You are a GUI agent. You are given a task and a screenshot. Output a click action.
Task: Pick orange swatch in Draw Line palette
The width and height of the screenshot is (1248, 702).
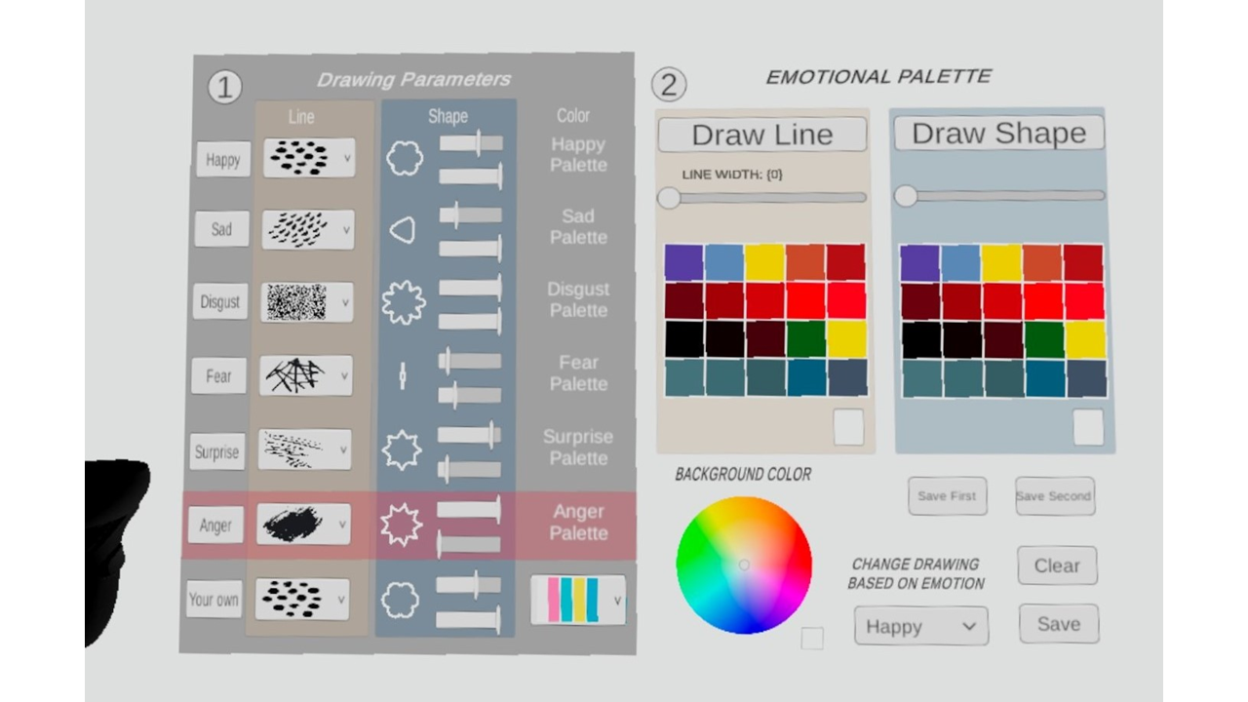coord(805,263)
